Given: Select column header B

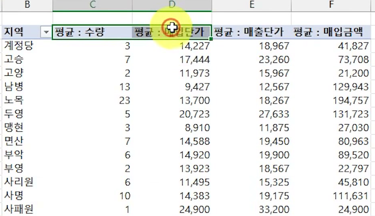Looking at the screenshot, I should (27, 5).
